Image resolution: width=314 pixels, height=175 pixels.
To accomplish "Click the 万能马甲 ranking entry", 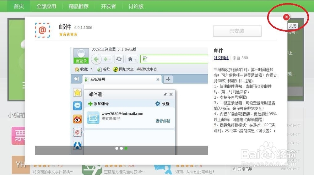I will (x=245, y=169).
